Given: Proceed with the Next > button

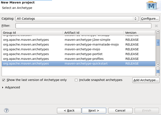Looking at the screenshot, I should click(94, 111).
